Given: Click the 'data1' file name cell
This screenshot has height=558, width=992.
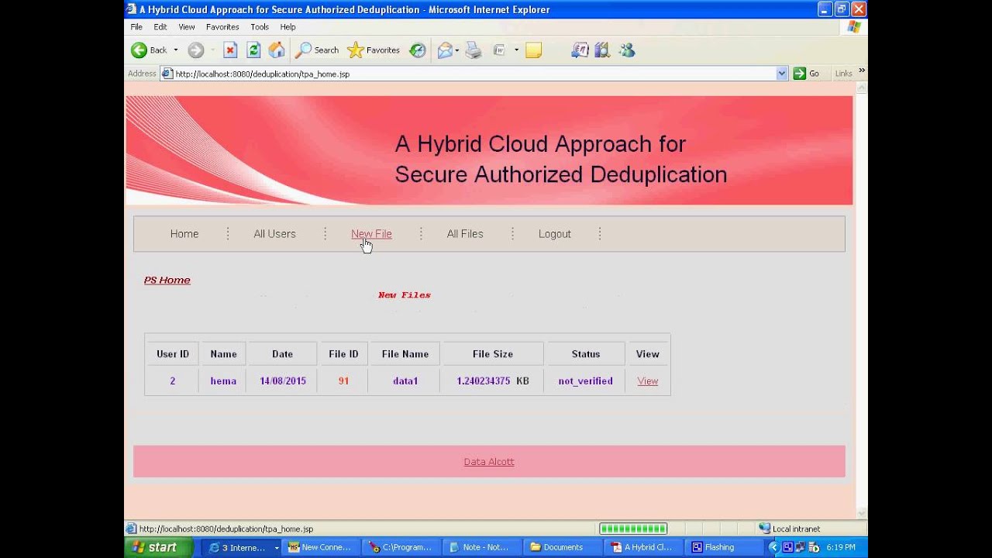Looking at the screenshot, I should pos(405,381).
